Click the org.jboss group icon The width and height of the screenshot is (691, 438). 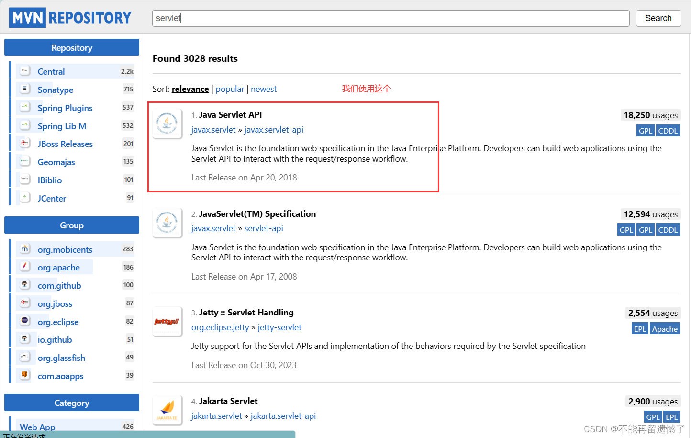coord(24,303)
